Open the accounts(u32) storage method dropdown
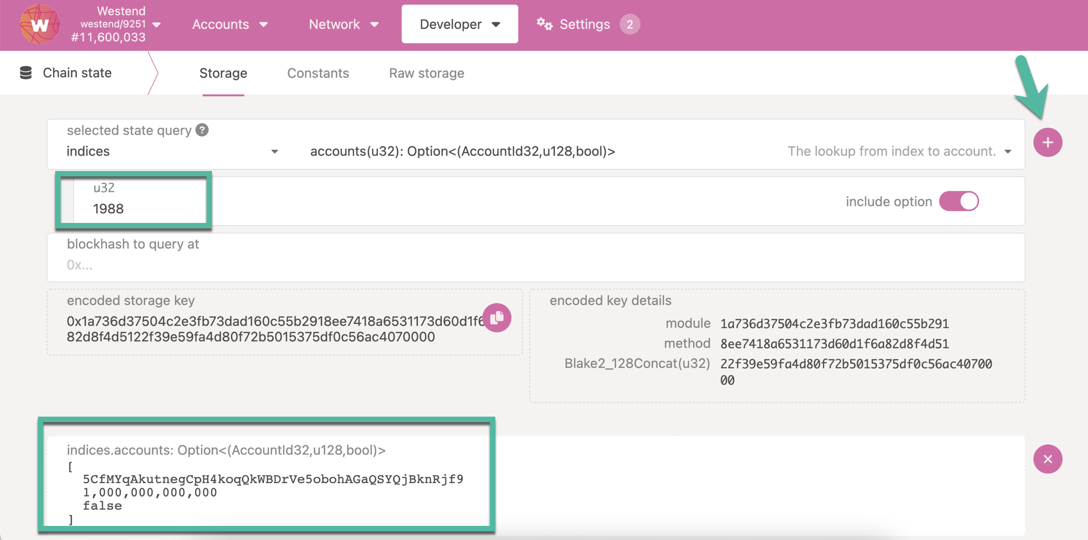This screenshot has height=540, width=1088. click(x=1007, y=152)
